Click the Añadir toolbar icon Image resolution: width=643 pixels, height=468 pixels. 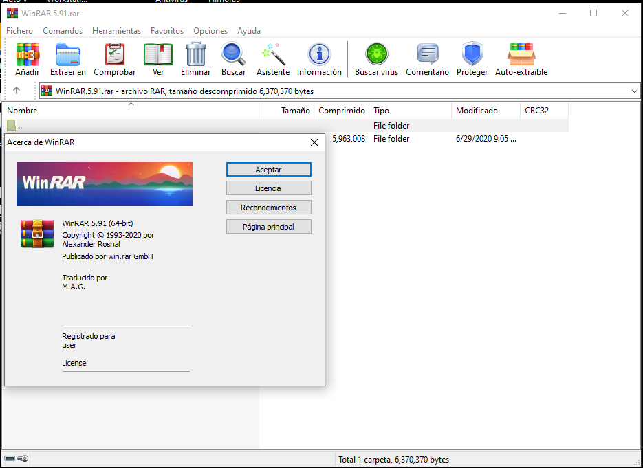[x=28, y=54]
